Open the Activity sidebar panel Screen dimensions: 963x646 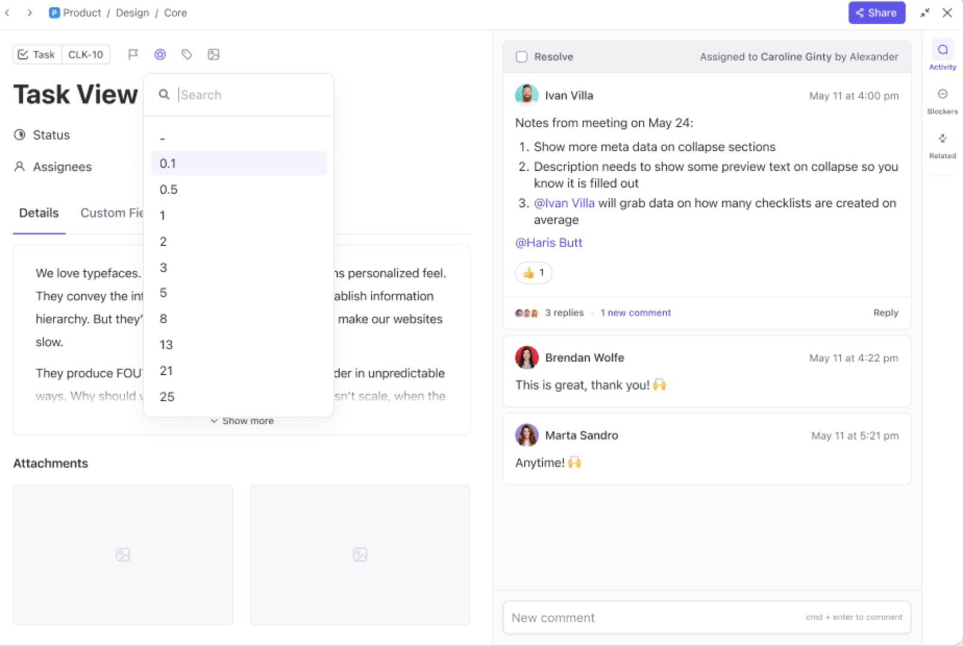tap(942, 55)
